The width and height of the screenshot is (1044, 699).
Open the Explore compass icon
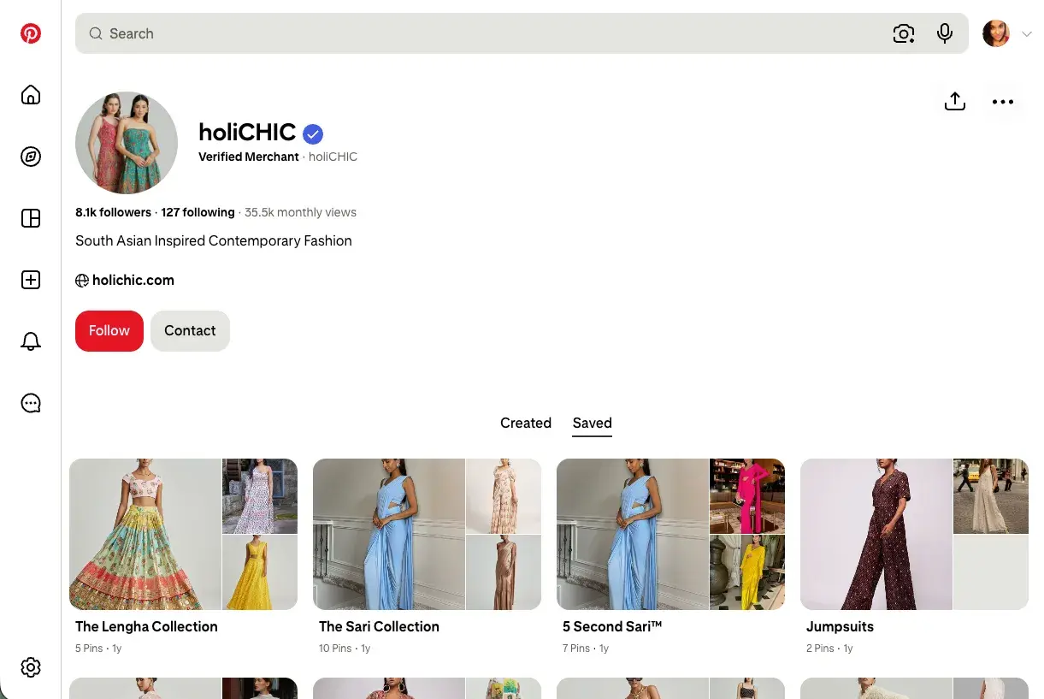[x=31, y=157]
